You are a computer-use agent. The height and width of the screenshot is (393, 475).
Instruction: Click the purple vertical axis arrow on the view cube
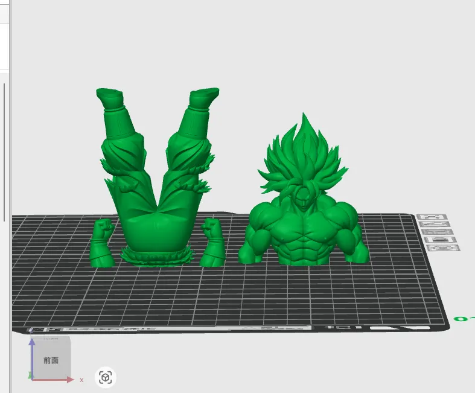tap(32, 359)
